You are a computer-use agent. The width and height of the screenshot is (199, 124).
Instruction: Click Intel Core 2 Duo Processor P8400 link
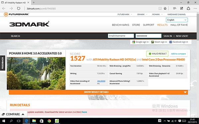163,60
